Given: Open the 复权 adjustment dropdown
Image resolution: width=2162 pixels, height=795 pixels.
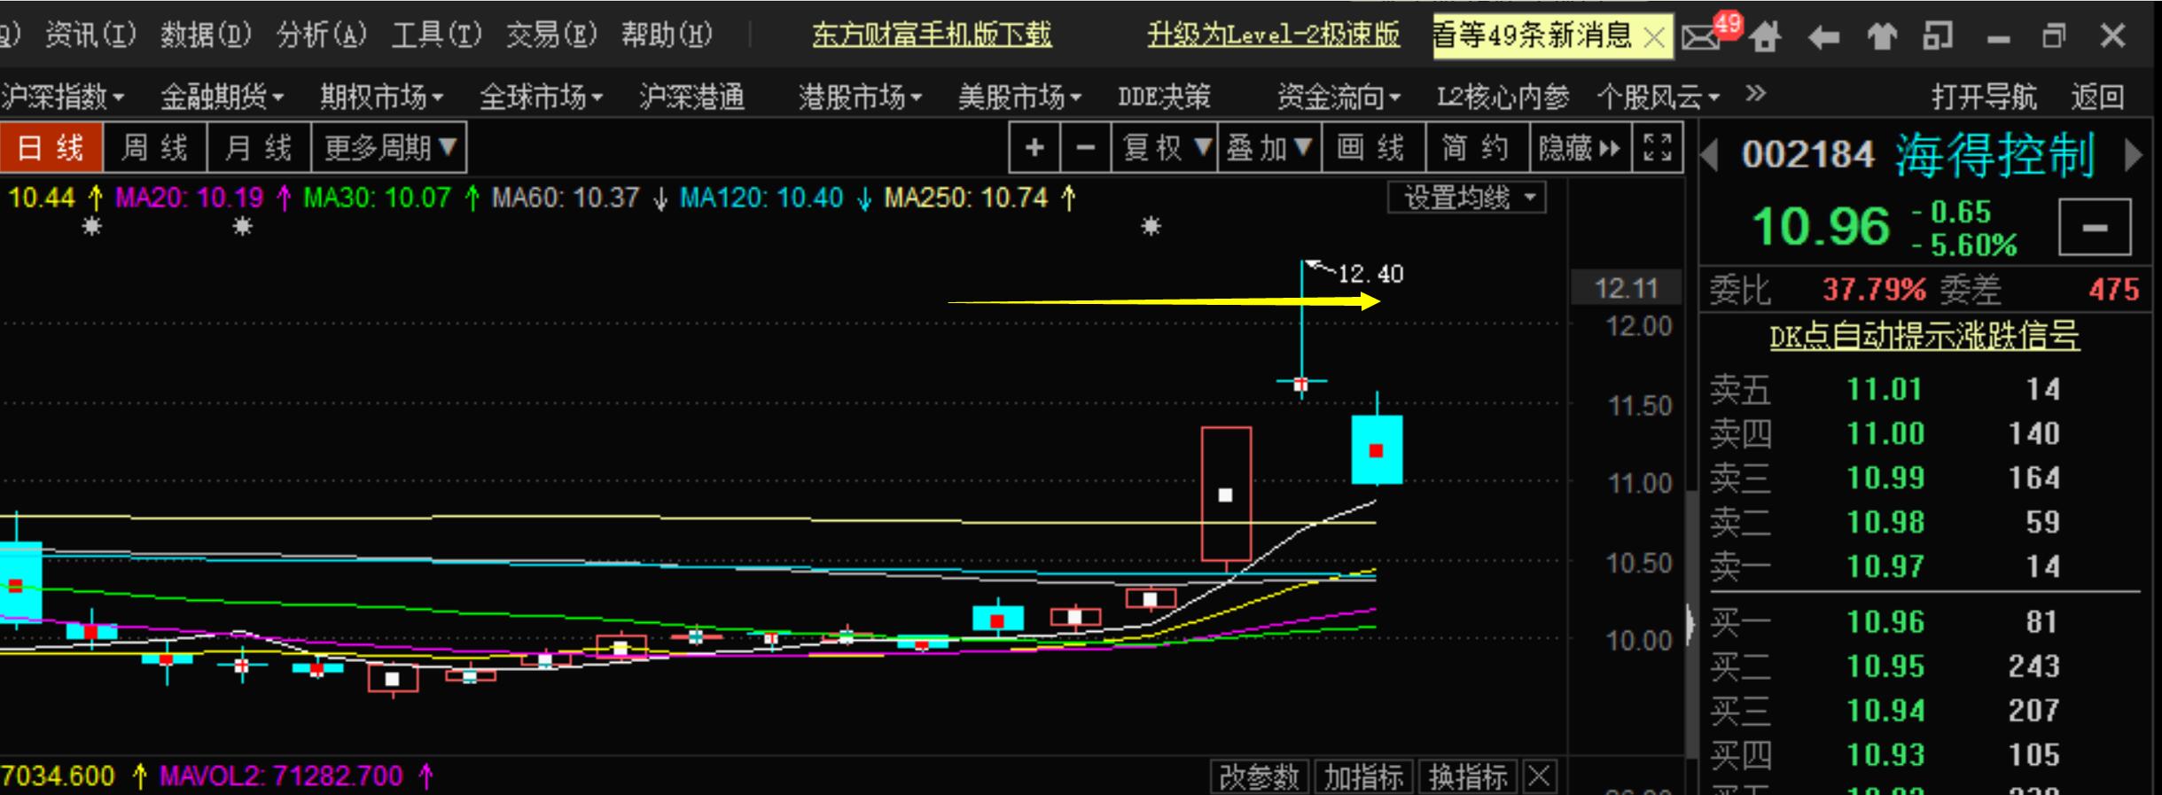Looking at the screenshot, I should (1165, 147).
